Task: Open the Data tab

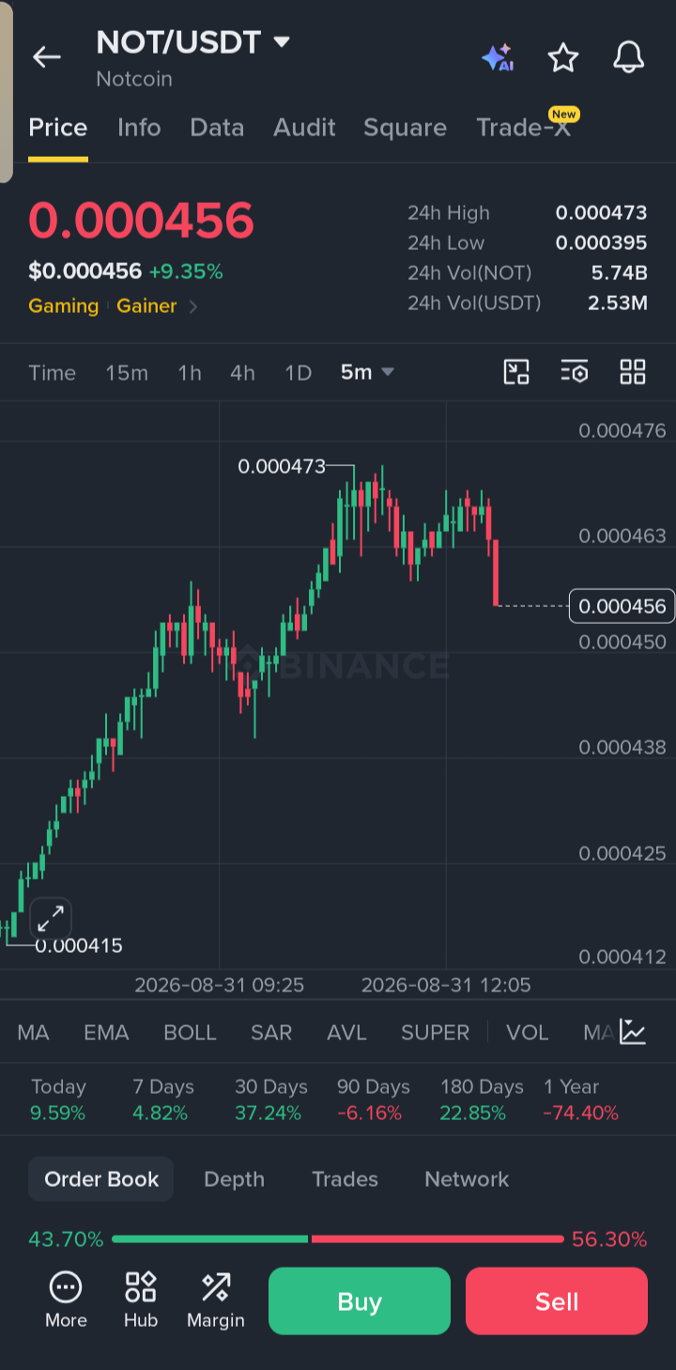Action: click(217, 128)
